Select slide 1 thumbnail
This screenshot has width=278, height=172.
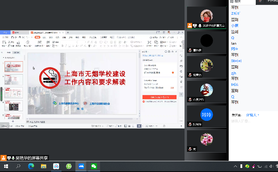(x=14, y=67)
